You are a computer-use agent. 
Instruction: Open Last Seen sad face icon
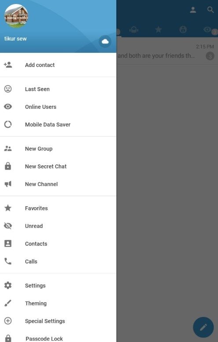click(x=8, y=89)
